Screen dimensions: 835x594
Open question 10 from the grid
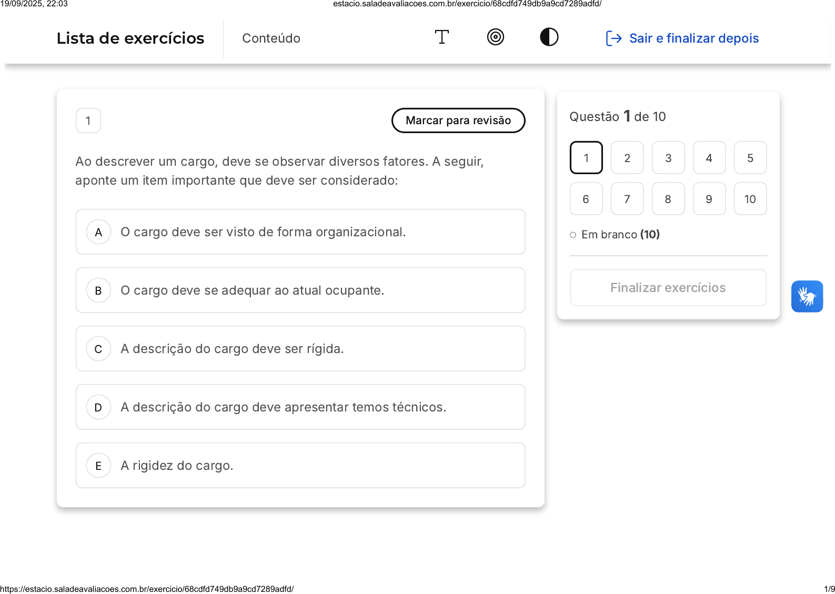point(750,199)
